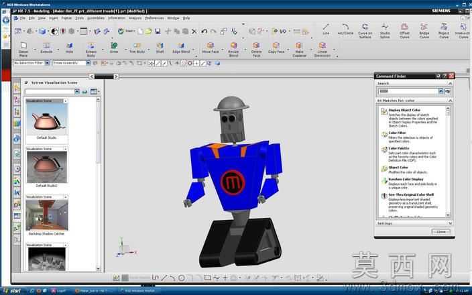Viewport: 472px width, 295px height.
Task: Open the Insert menu
Action: [x=53, y=18]
